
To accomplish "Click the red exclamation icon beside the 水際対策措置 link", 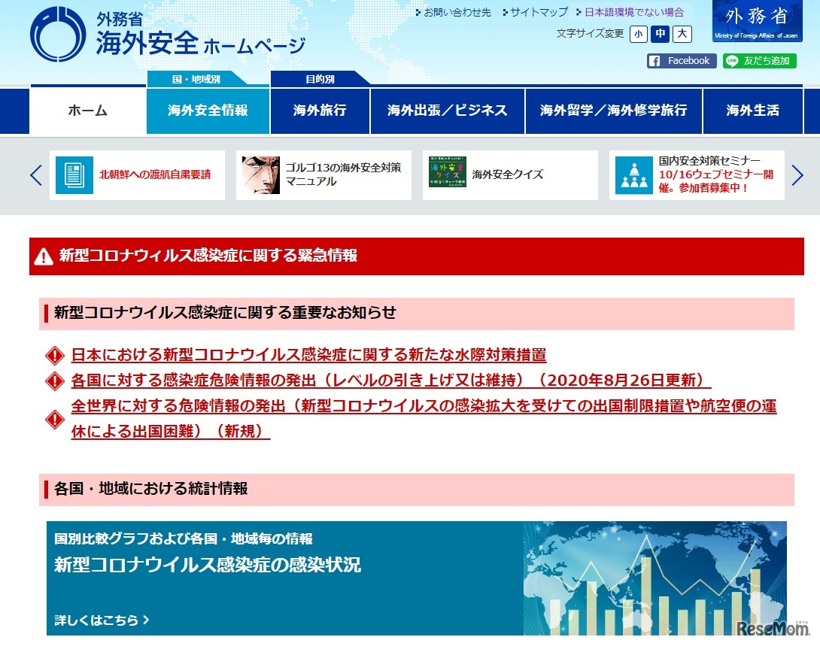I will click(54, 355).
